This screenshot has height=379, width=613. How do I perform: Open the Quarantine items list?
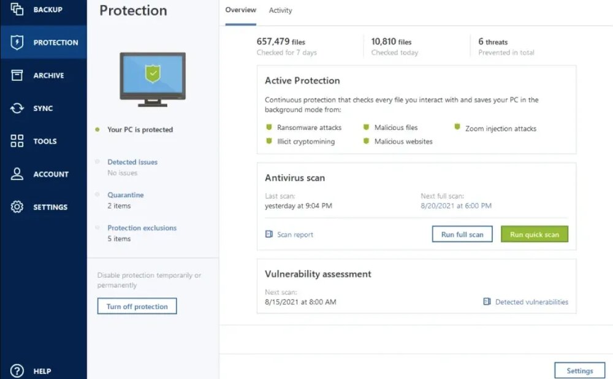(126, 194)
